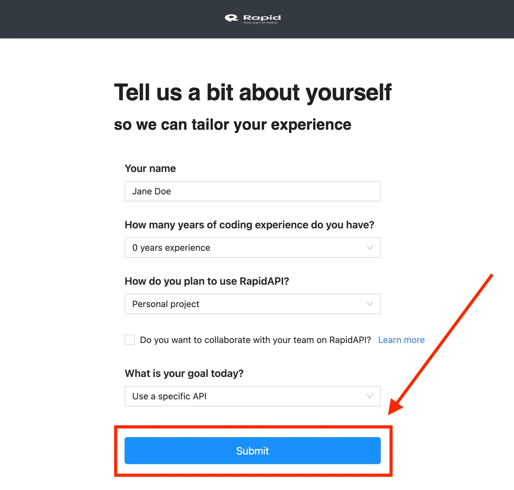
Task: Click 'so we can tailor your experience' subheading
Action: (x=233, y=125)
